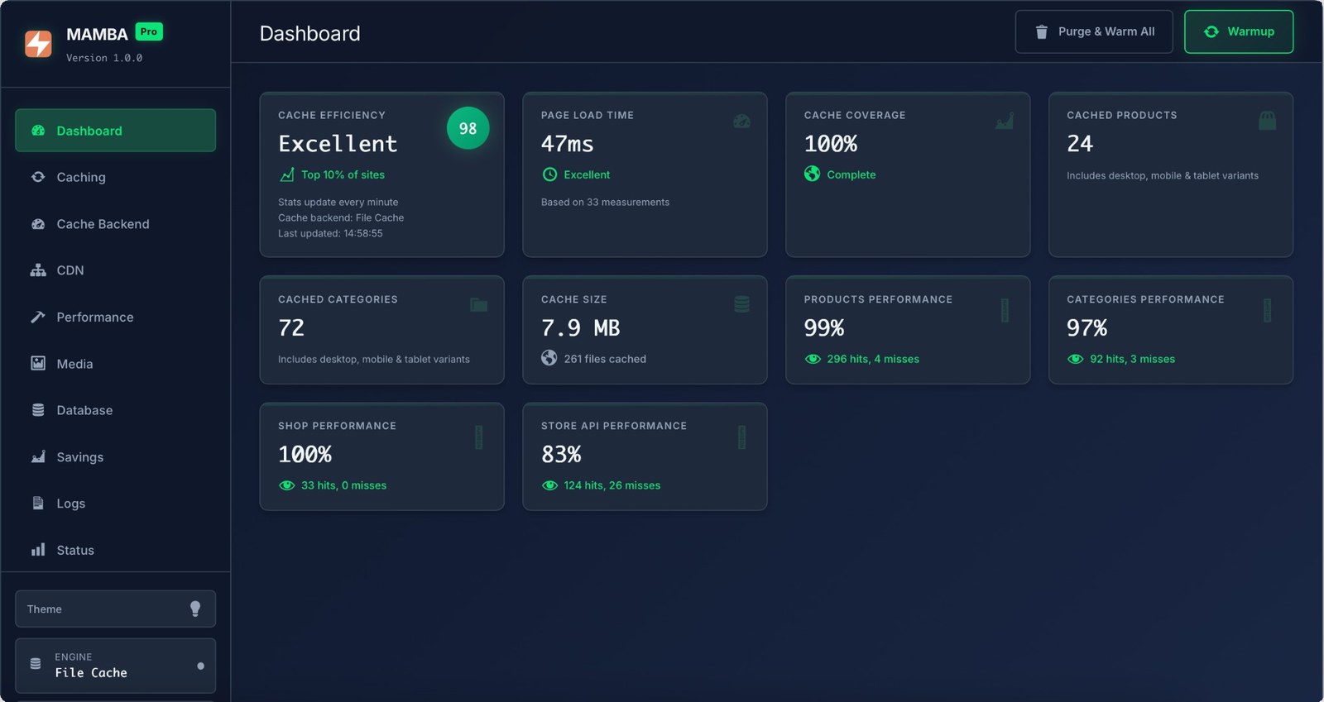Image resolution: width=1324 pixels, height=702 pixels.
Task: Click the eye icon under Products Performance
Action: [x=813, y=359]
